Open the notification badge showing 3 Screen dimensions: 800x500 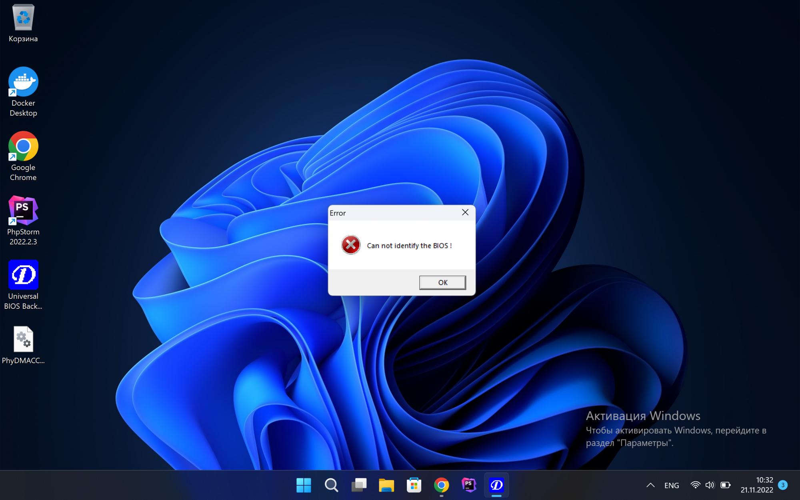783,485
